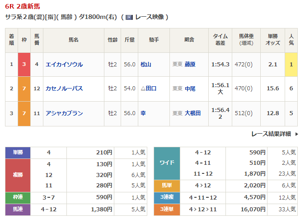Viewport: 305px width, 219px height.
Task: Open trainer 藤原 page
Action: pos(190,65)
